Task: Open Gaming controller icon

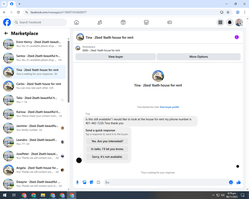Action: [169, 22]
